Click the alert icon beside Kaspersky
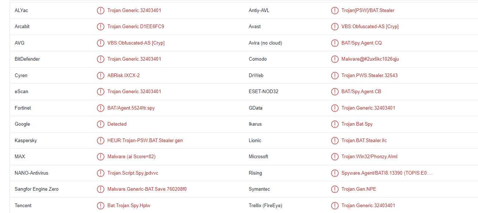The width and height of the screenshot is (478, 213). [x=101, y=140]
